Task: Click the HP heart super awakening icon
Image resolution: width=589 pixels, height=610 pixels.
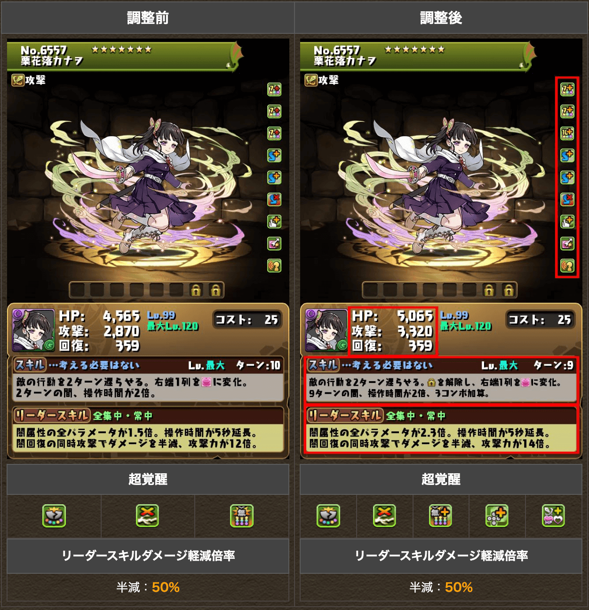Action: 553,516
